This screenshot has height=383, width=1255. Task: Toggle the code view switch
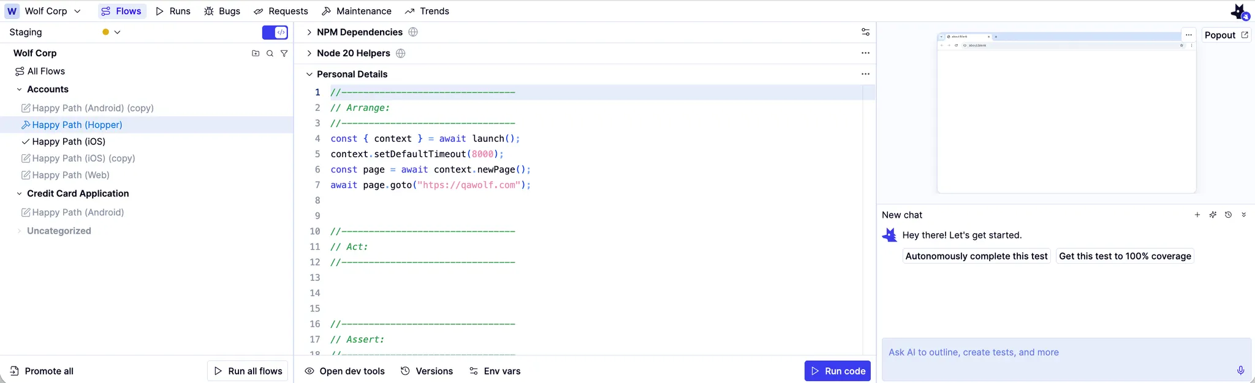[275, 32]
